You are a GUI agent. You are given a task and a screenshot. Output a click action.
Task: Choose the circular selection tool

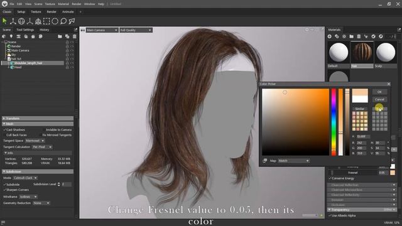click(x=55, y=21)
